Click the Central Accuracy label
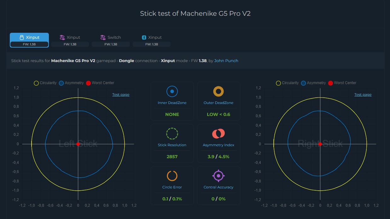 click(x=218, y=187)
